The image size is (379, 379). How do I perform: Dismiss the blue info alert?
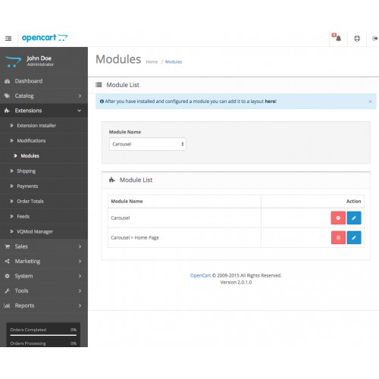coord(370,102)
